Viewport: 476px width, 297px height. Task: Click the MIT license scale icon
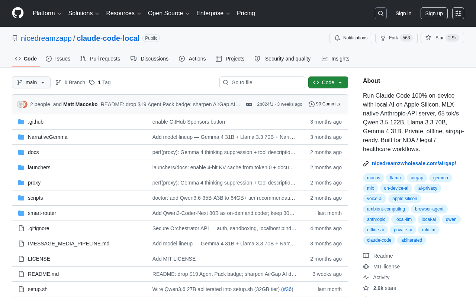pos(366,267)
